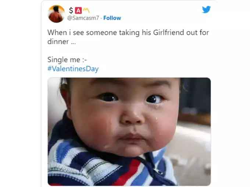Click the yellow squiggle emoji after the name
The image size is (250, 187).
pyautogui.click(x=86, y=11)
